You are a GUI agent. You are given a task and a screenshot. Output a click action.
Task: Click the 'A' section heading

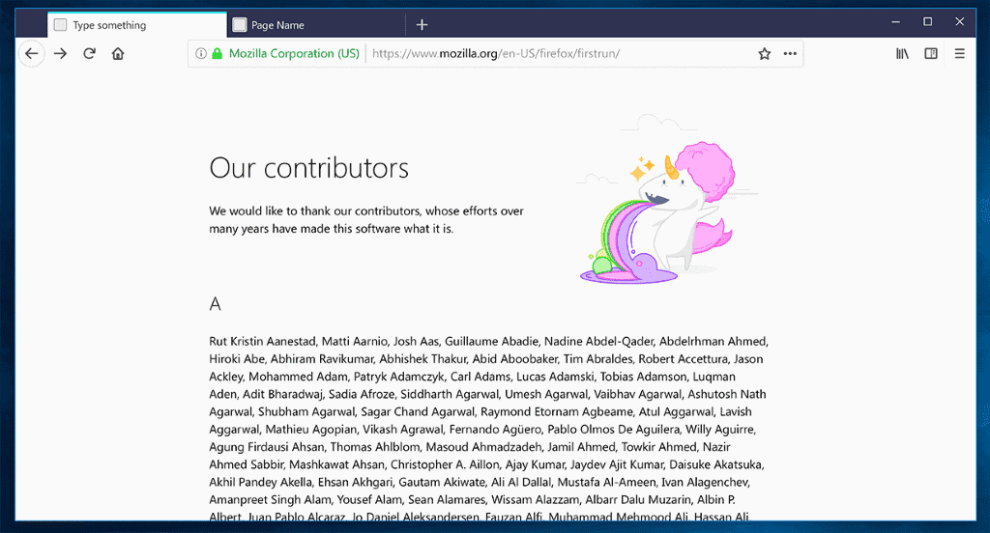point(216,304)
